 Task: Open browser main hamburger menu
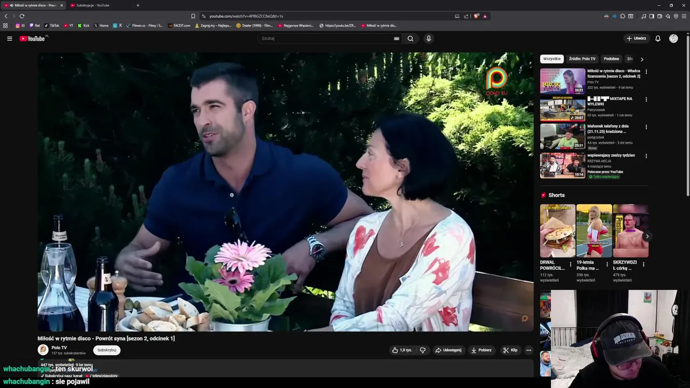[x=684, y=16]
